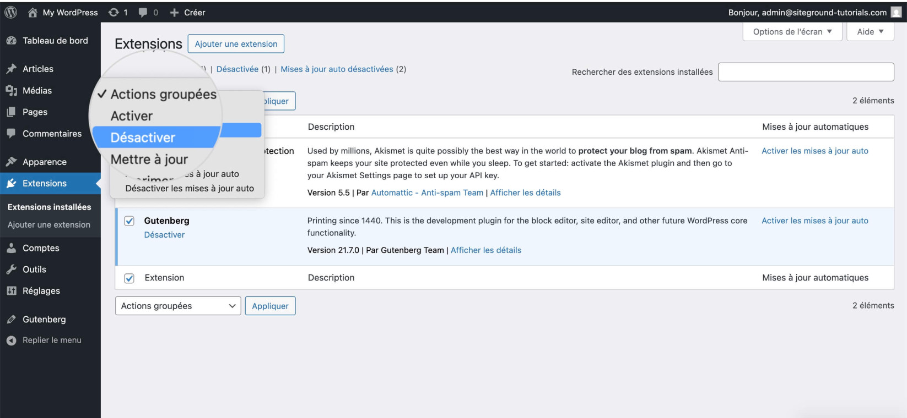The height and width of the screenshot is (418, 907).
Task: Click the installed extensions search field
Action: 806,72
